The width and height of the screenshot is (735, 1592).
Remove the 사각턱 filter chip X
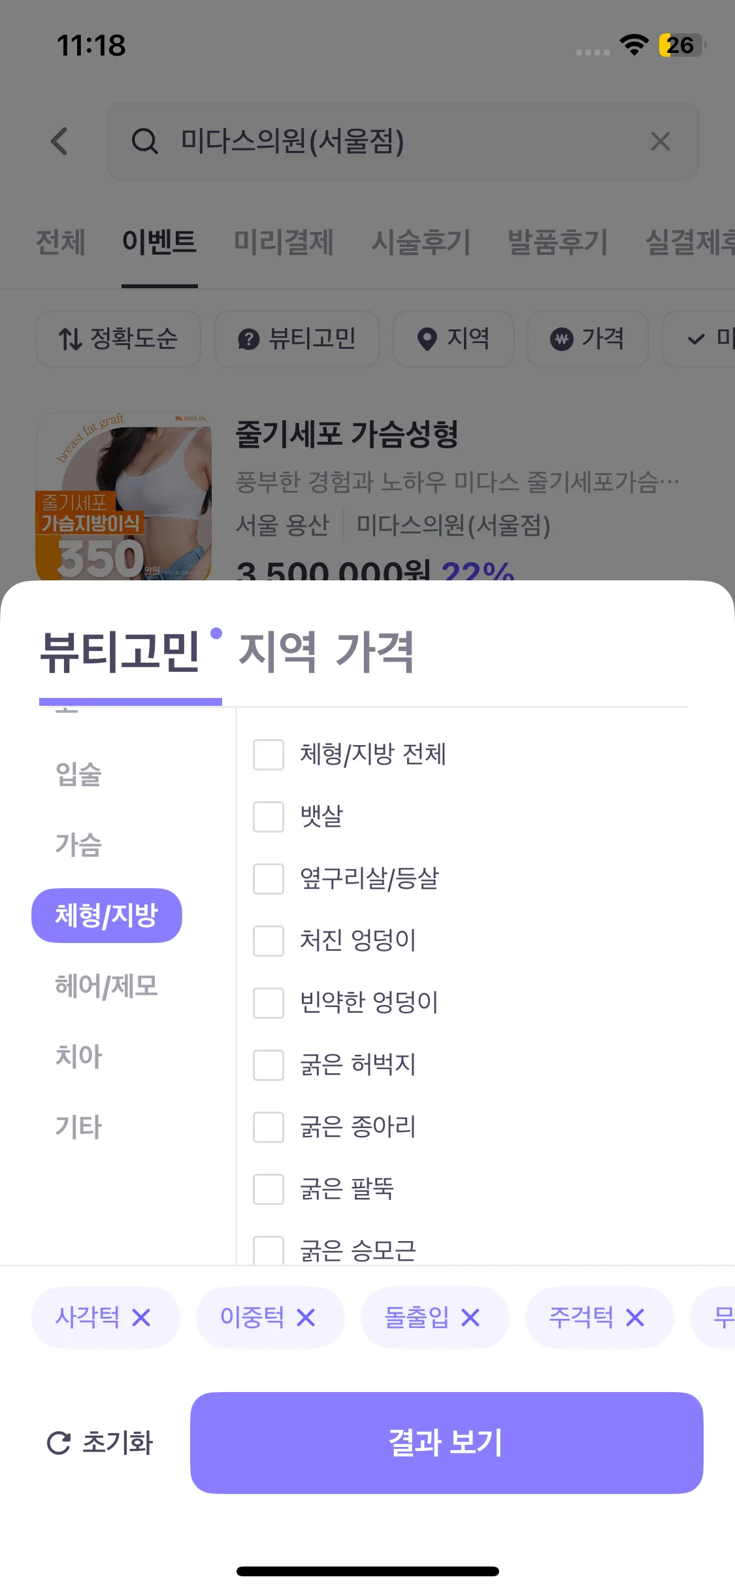click(141, 1318)
